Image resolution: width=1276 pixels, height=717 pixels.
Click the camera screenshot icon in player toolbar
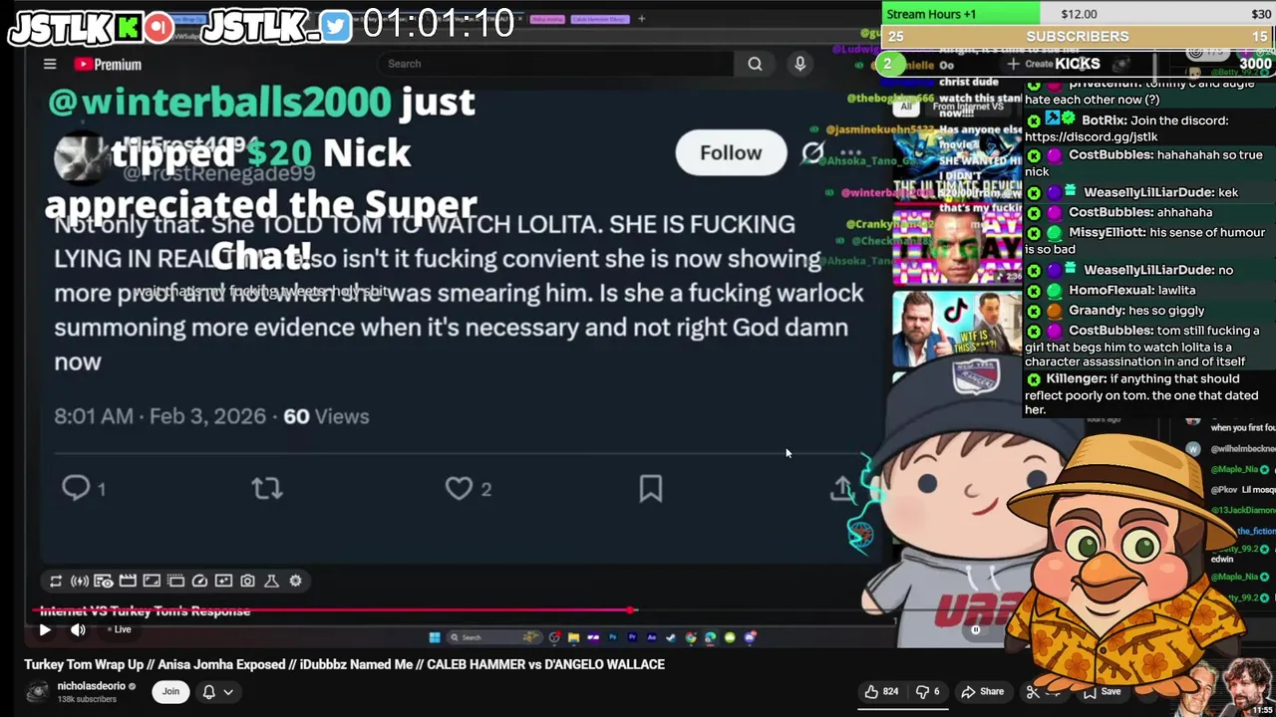[x=247, y=581]
